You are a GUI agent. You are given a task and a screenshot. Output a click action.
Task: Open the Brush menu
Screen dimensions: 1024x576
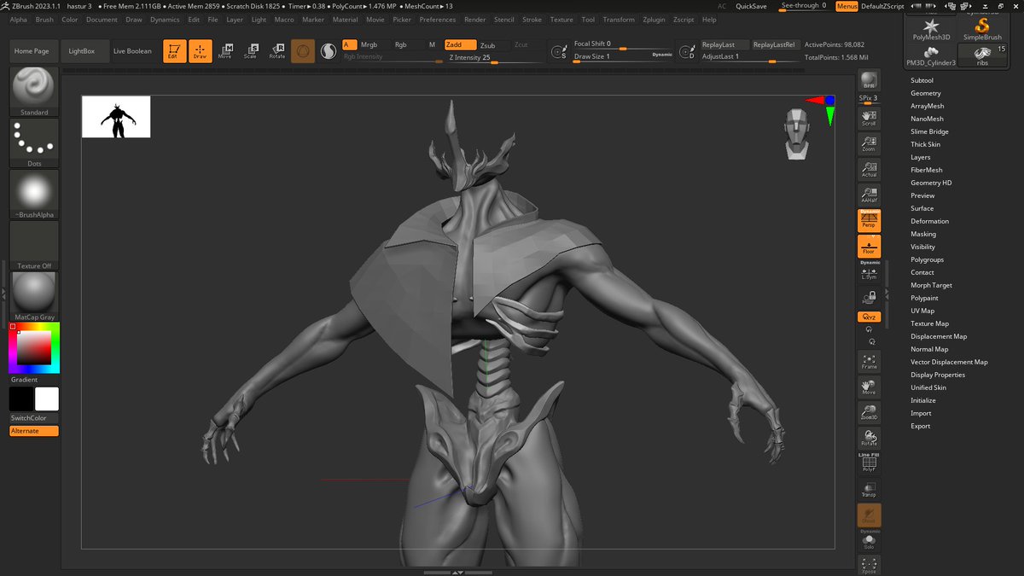click(x=44, y=20)
